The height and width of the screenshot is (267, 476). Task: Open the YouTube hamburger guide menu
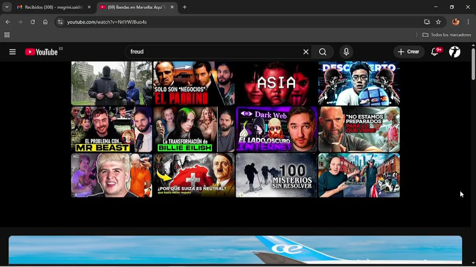(13, 52)
